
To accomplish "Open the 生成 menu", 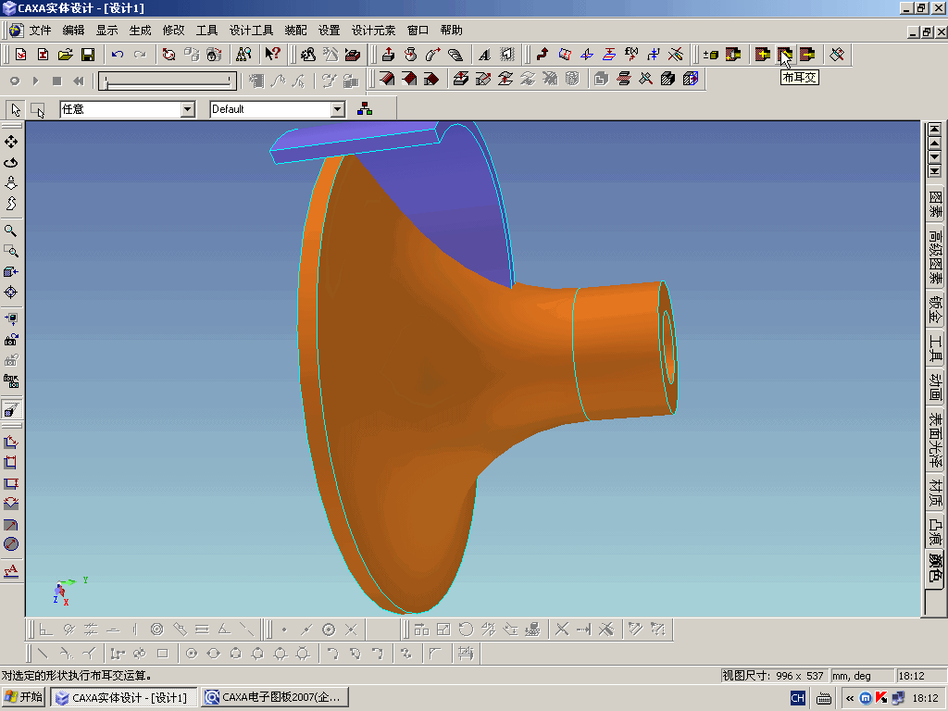I will (140, 31).
